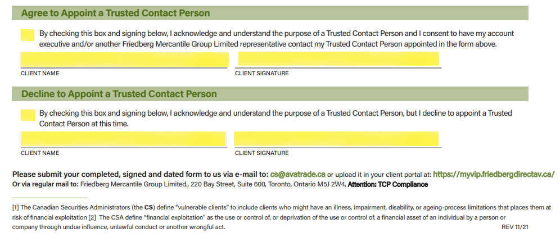Check the agree to appoint consent box

coord(28,35)
